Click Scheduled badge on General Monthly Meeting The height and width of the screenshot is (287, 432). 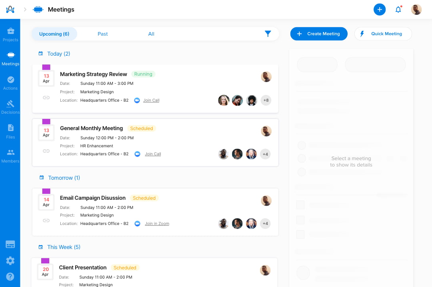[142, 128]
